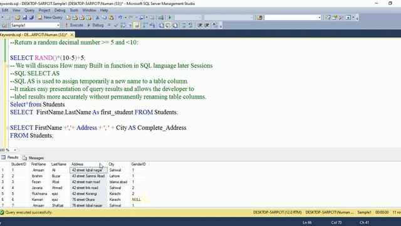Select the '42 street Iqbal nagar' address cell
401x226 pixels.
[88, 170]
